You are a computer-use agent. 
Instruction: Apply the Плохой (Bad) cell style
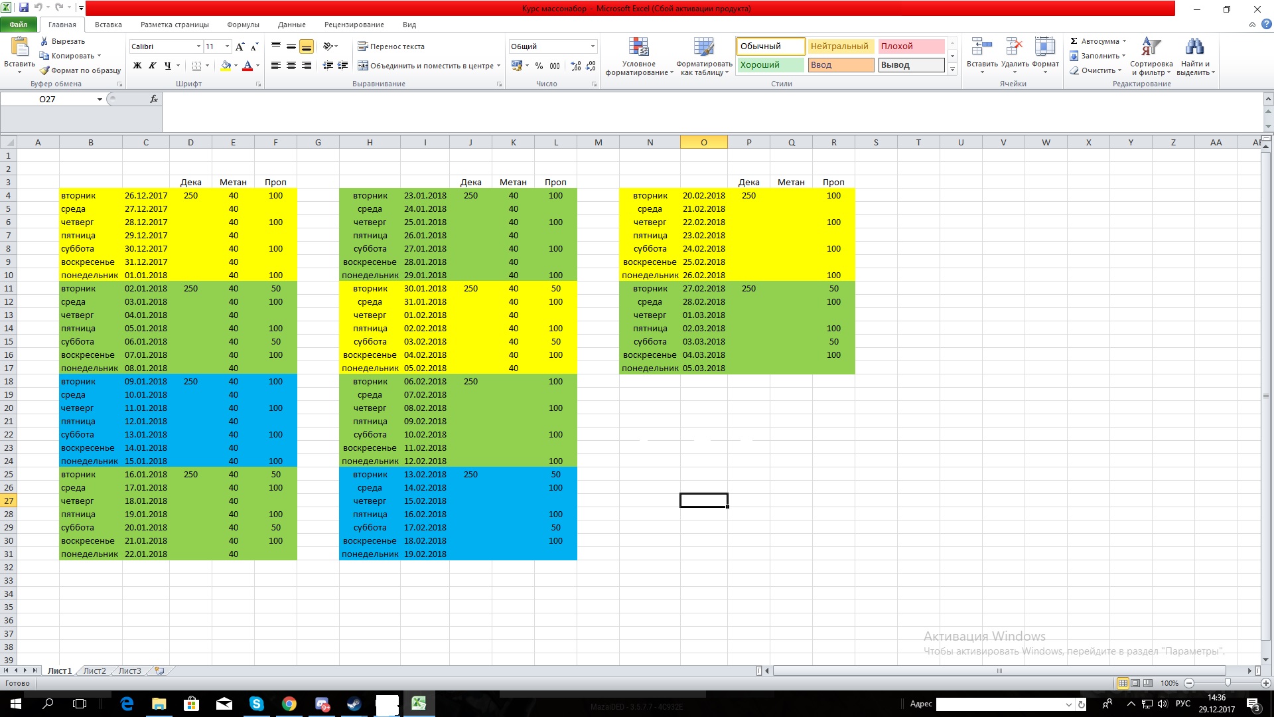(x=910, y=46)
